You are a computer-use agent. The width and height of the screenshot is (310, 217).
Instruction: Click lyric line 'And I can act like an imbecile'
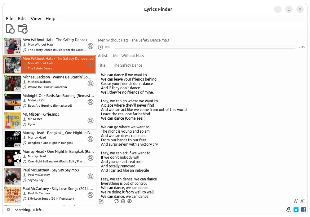pyautogui.click(x=125, y=170)
